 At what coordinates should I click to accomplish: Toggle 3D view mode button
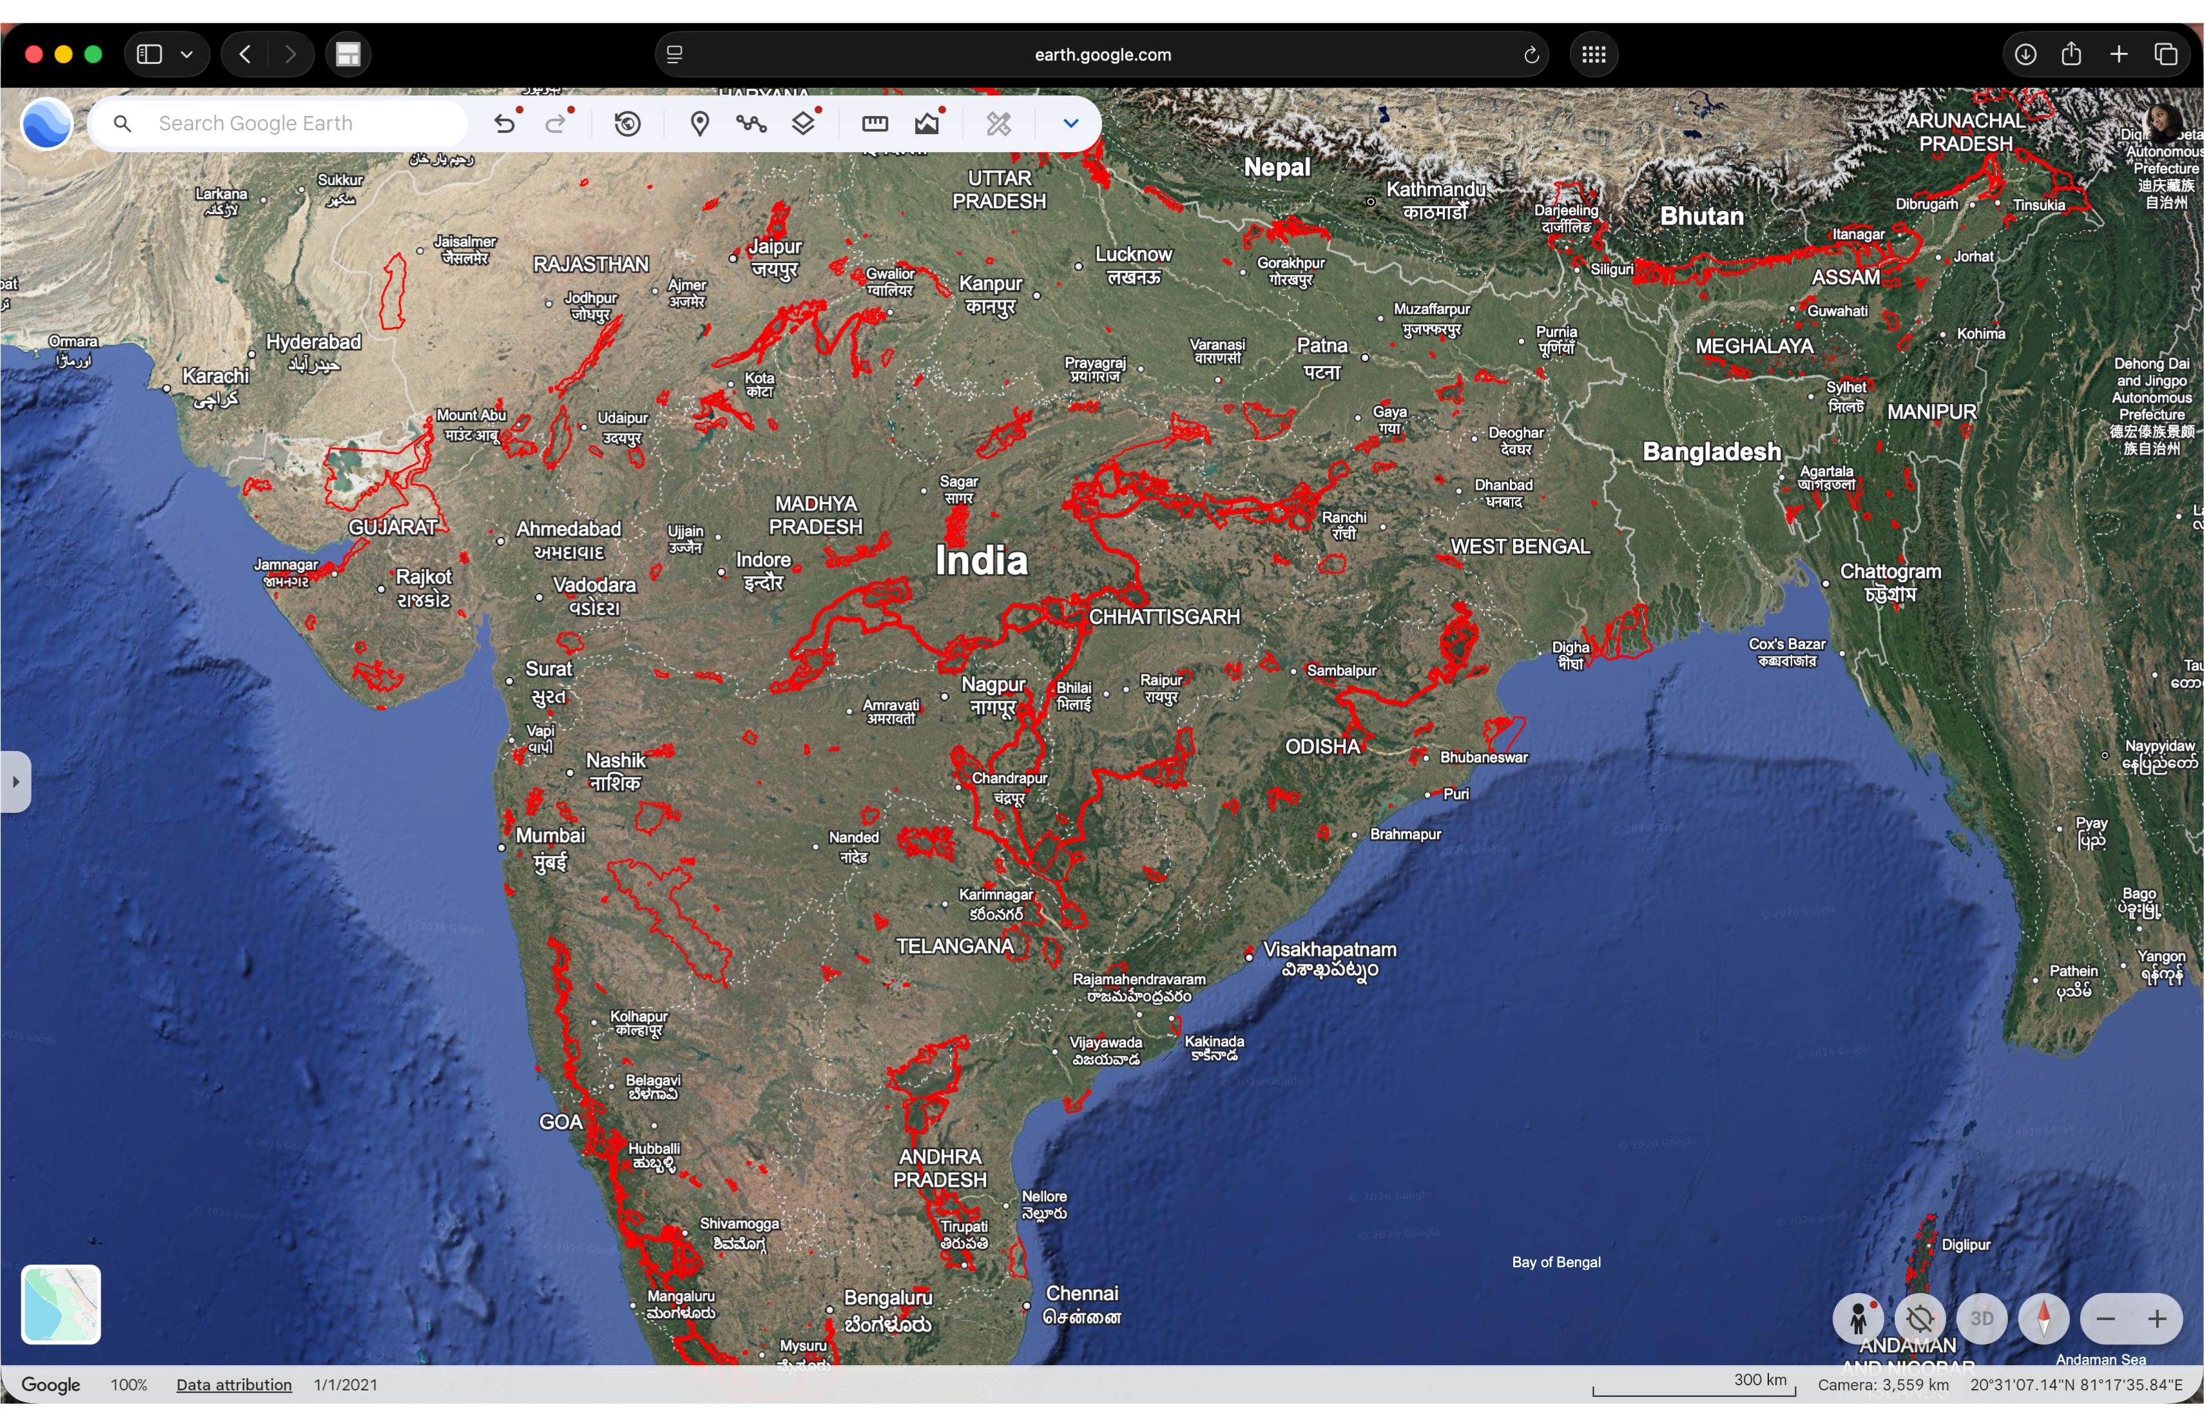click(x=1981, y=1317)
